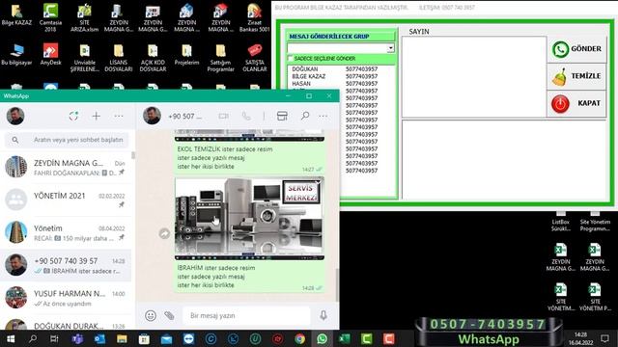The image size is (618, 347).
Task: Record a voice message with the microphone
Action: point(323,315)
